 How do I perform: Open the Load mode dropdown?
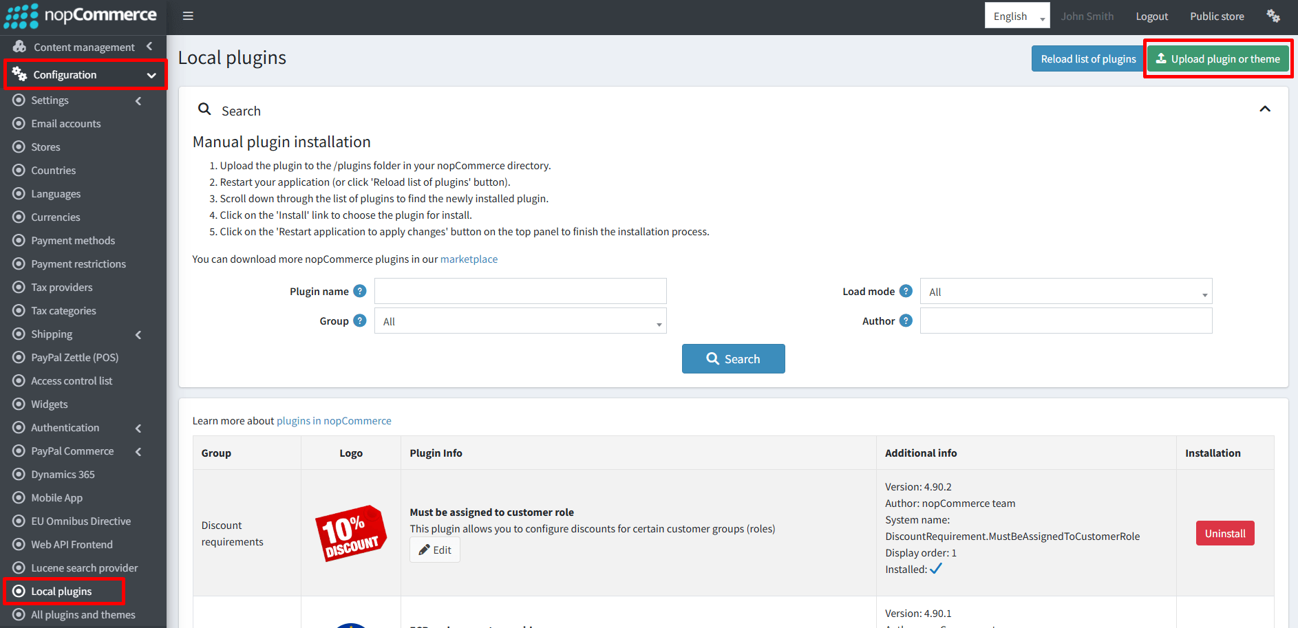[x=1066, y=292]
